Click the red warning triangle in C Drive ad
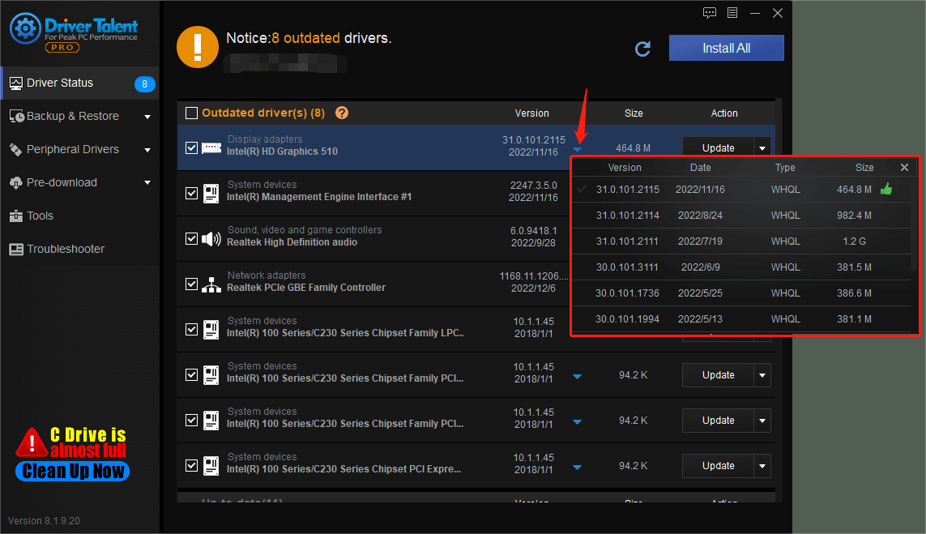The height and width of the screenshot is (534, 926). click(32, 442)
